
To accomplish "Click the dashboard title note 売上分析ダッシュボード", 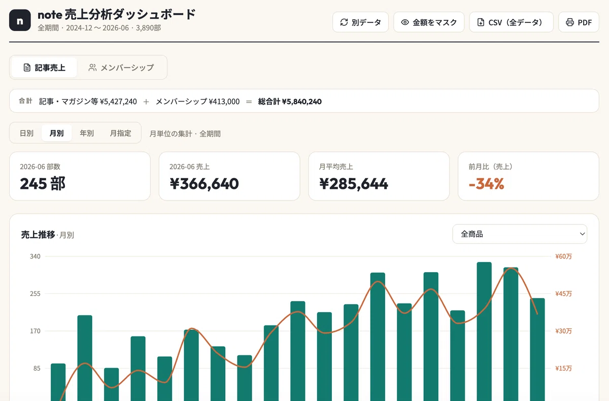I will 117,14.
